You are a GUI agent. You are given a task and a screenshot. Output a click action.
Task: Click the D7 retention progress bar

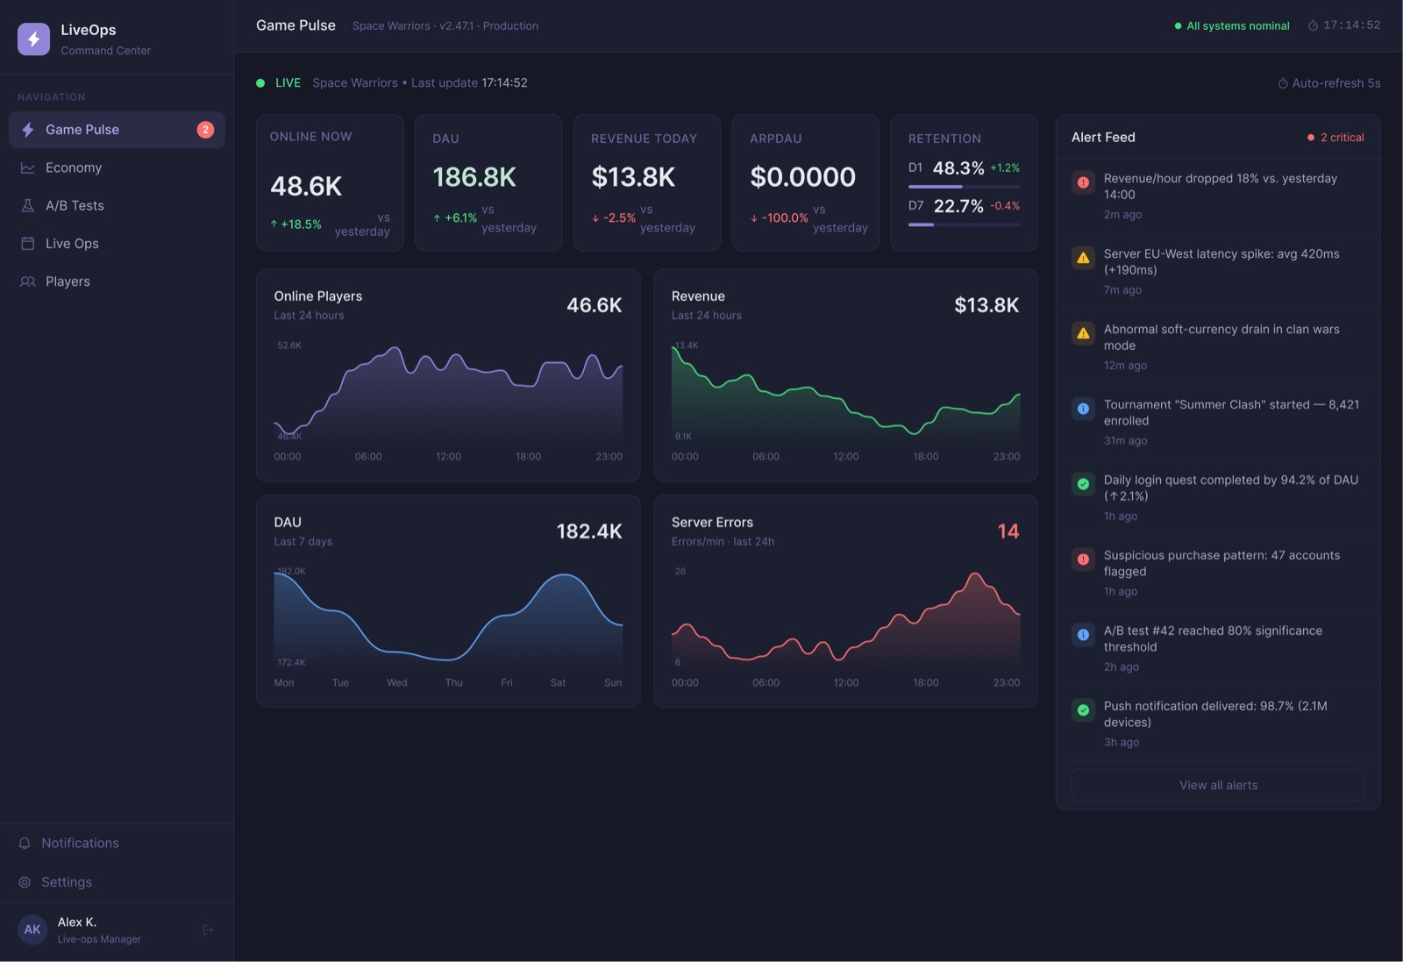964,224
